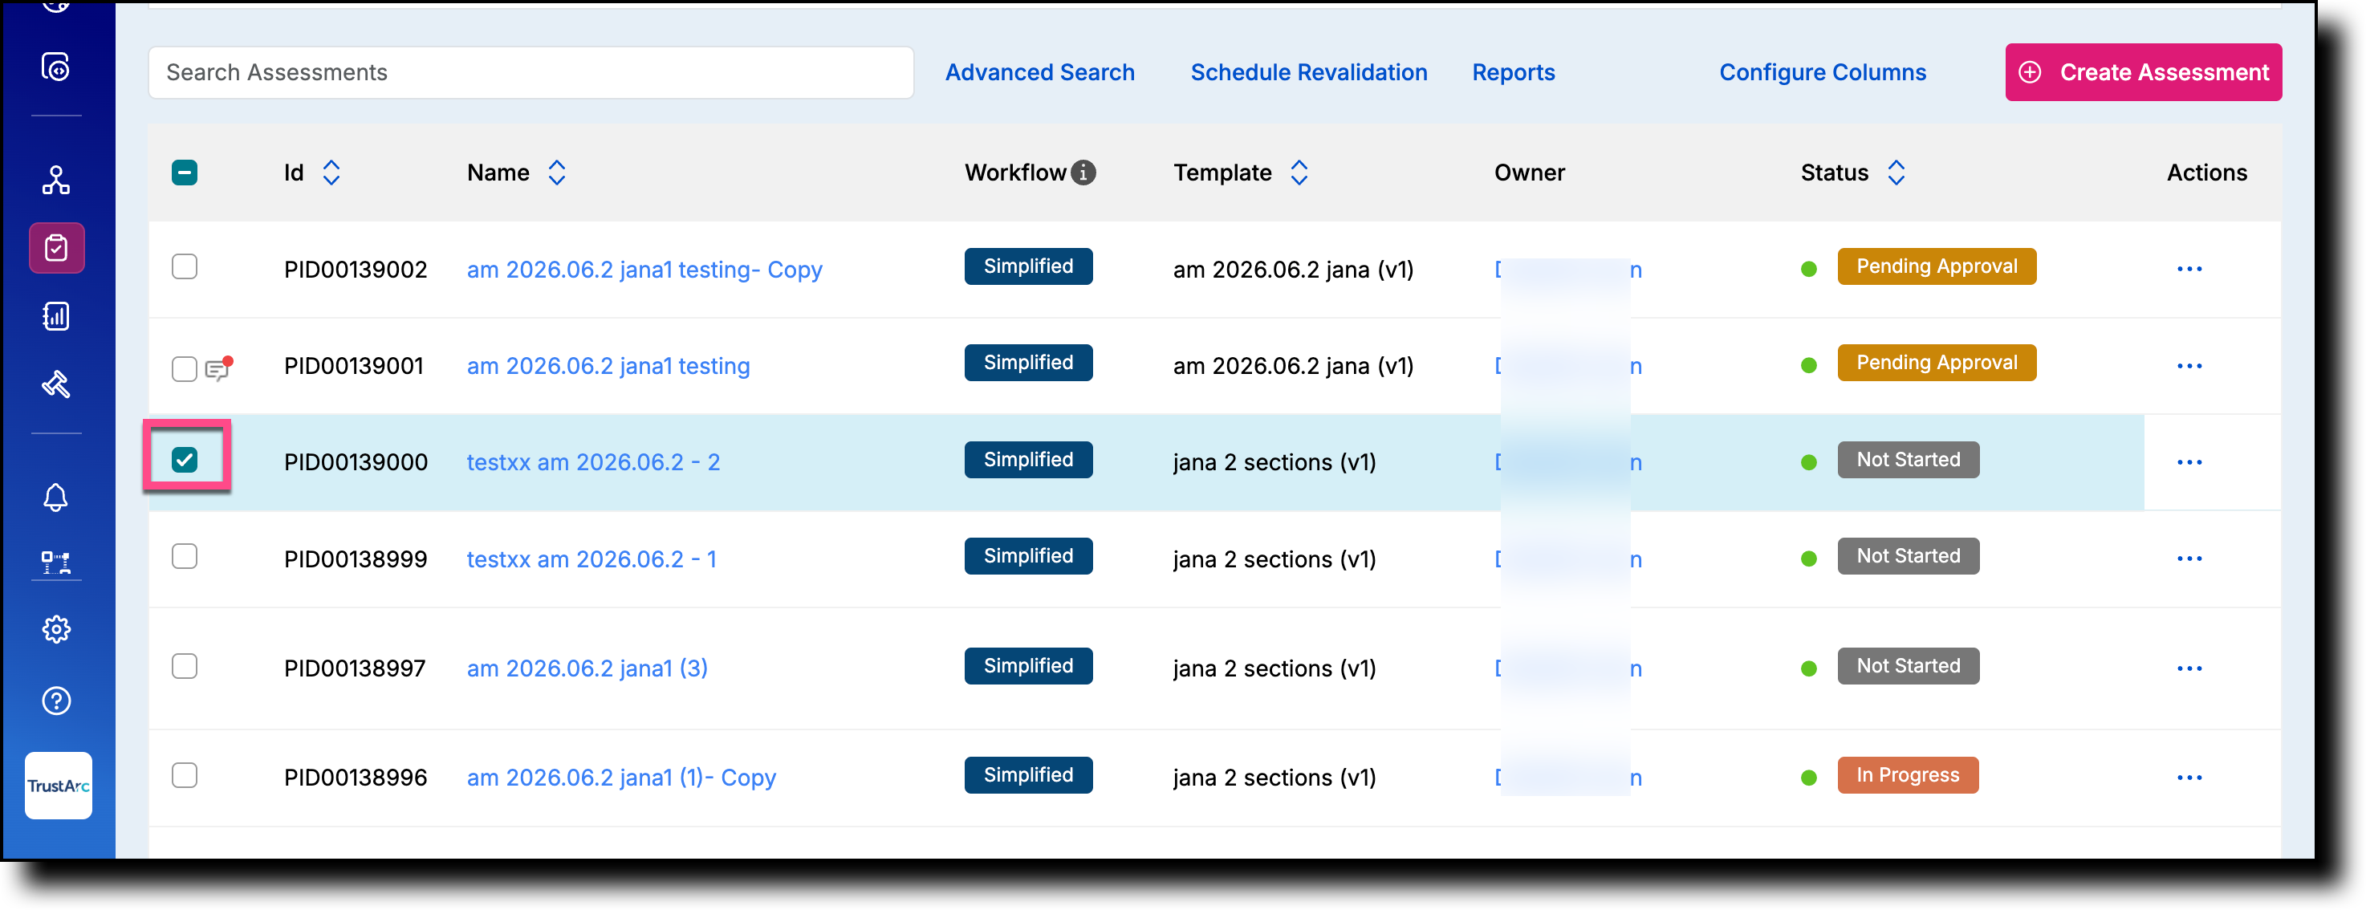Open assessment 'am 2026.06.2 jana1 (3)'
The width and height of the screenshot is (2366, 910).
tap(587, 668)
